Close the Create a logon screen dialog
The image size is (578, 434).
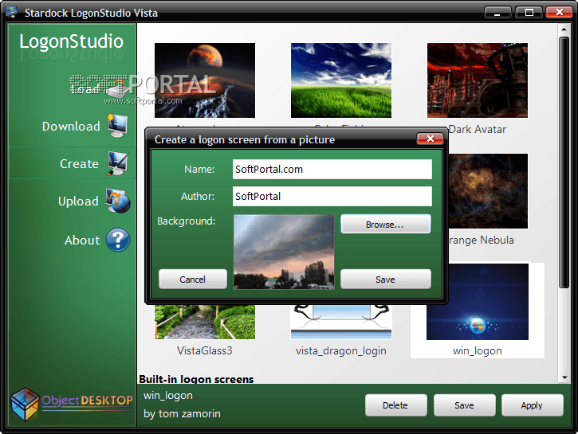pos(430,139)
